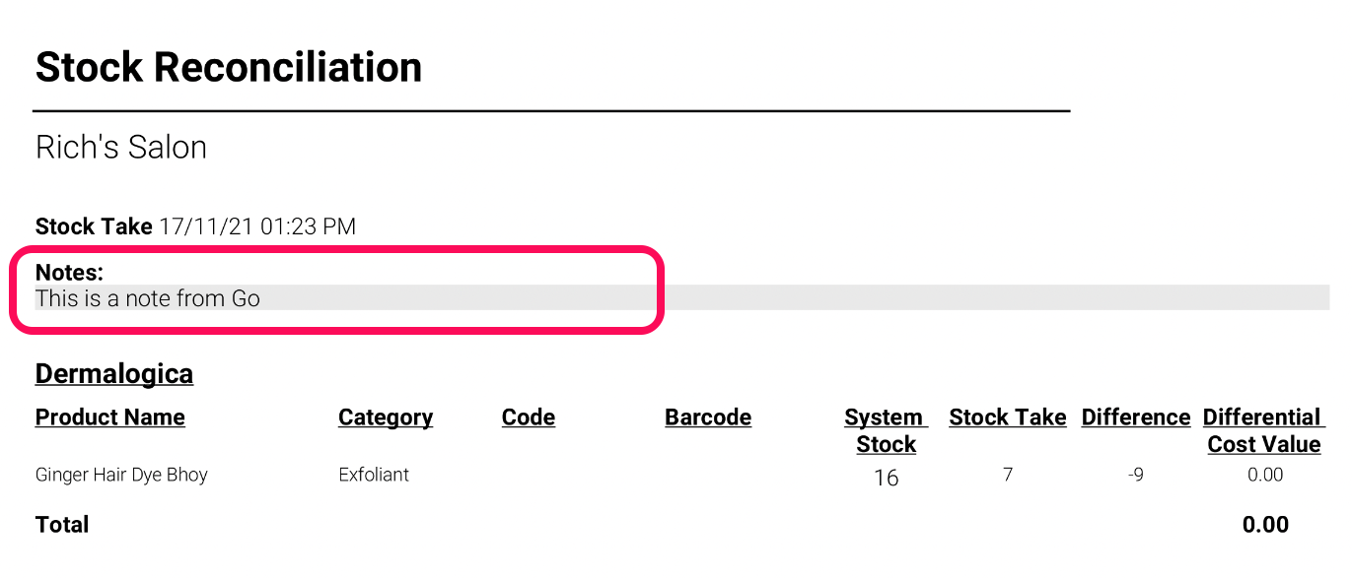Click the Barcode column header
This screenshot has width=1352, height=578.
point(708,417)
